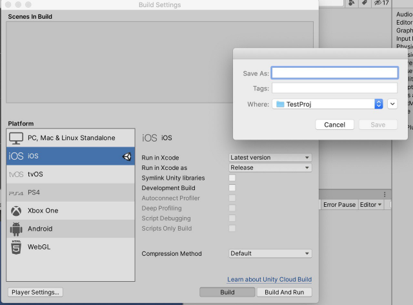413x305 pixels.
Task: Click Save in save dialog
Action: [x=378, y=125]
